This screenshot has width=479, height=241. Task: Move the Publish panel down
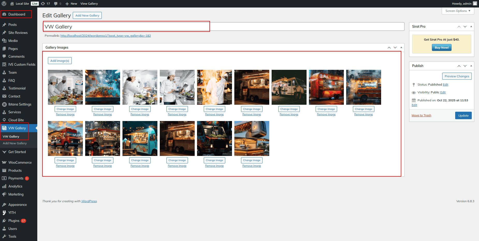(x=465, y=66)
